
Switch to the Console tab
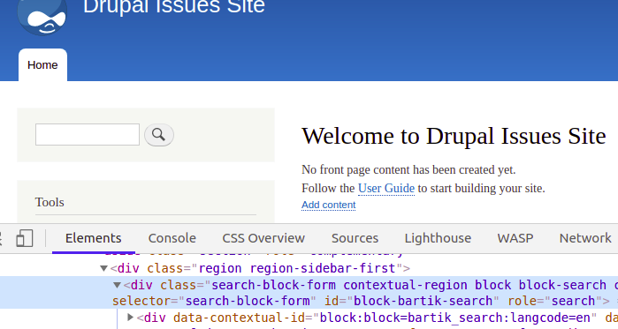(172, 238)
